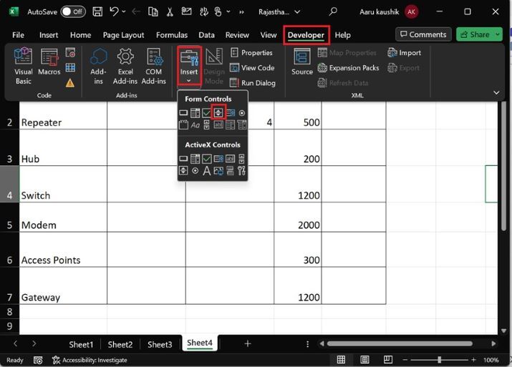Select Label form control (Aa)
512x367 pixels.
(195, 125)
